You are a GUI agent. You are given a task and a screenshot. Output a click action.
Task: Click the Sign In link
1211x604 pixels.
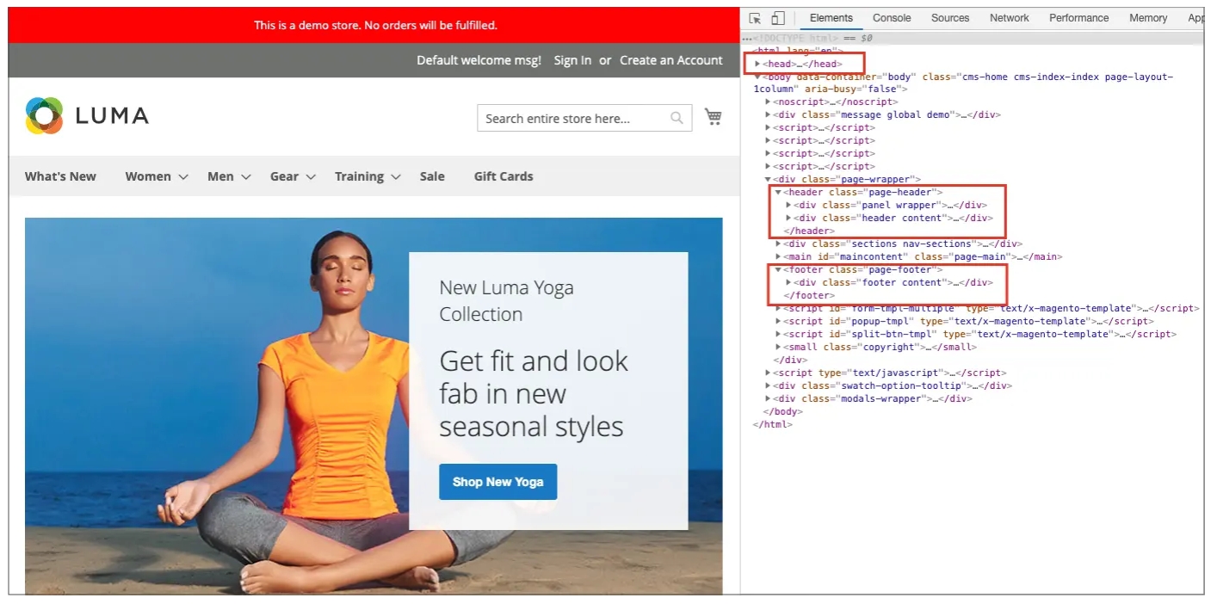coord(572,60)
